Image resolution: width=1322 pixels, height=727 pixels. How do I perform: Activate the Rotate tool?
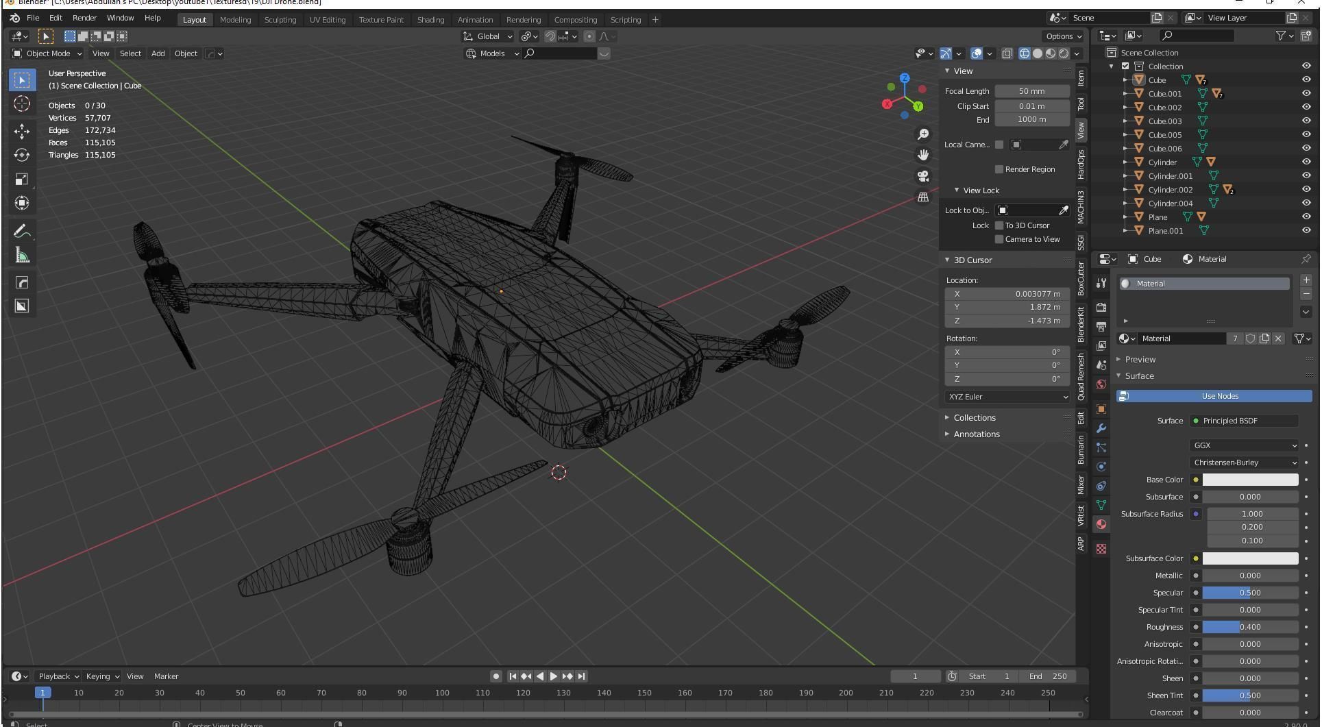tap(22, 155)
